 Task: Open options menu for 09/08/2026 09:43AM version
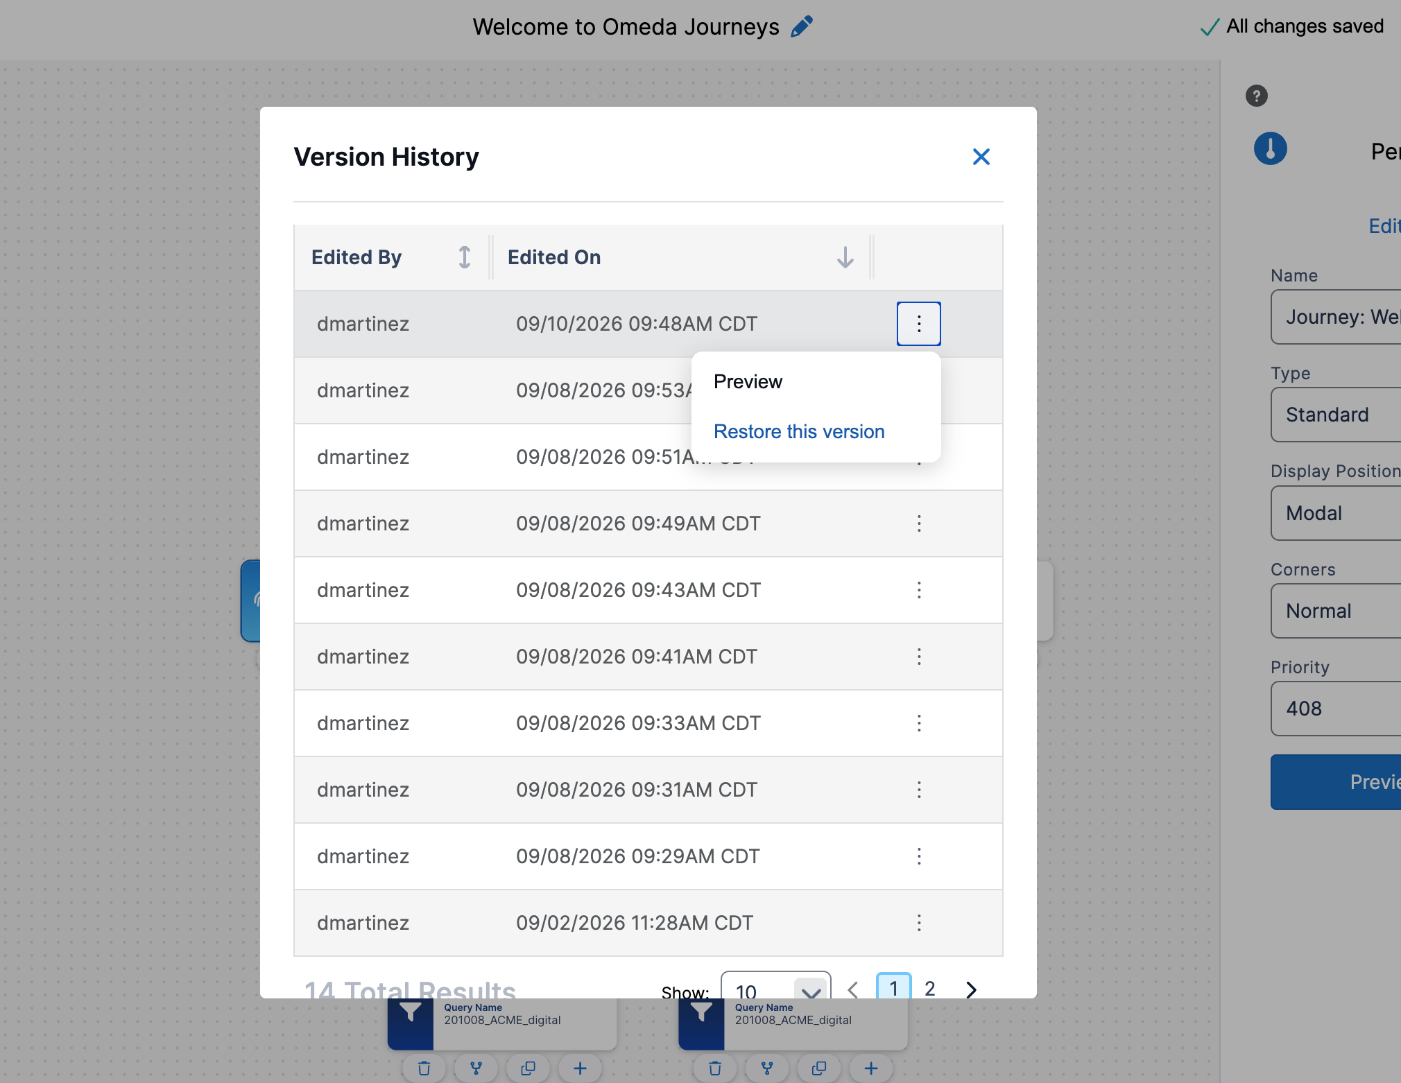(919, 590)
